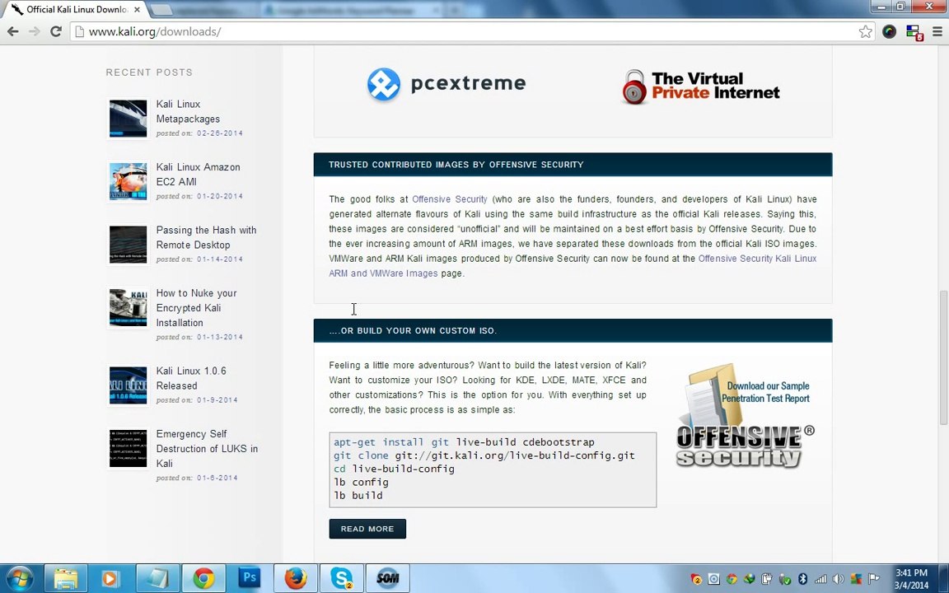Click the extension icon with red 5 badge
This screenshot has width=949, height=593.
click(914, 32)
